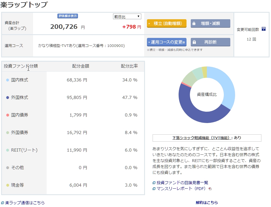Viewport: 271px width, 207px height.
Task: Toggle the 評価額非表示 badge
Action: coord(68,16)
